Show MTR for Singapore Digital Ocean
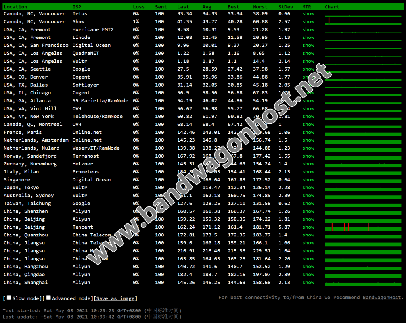The height and width of the screenshot is (323, 406). point(308,180)
